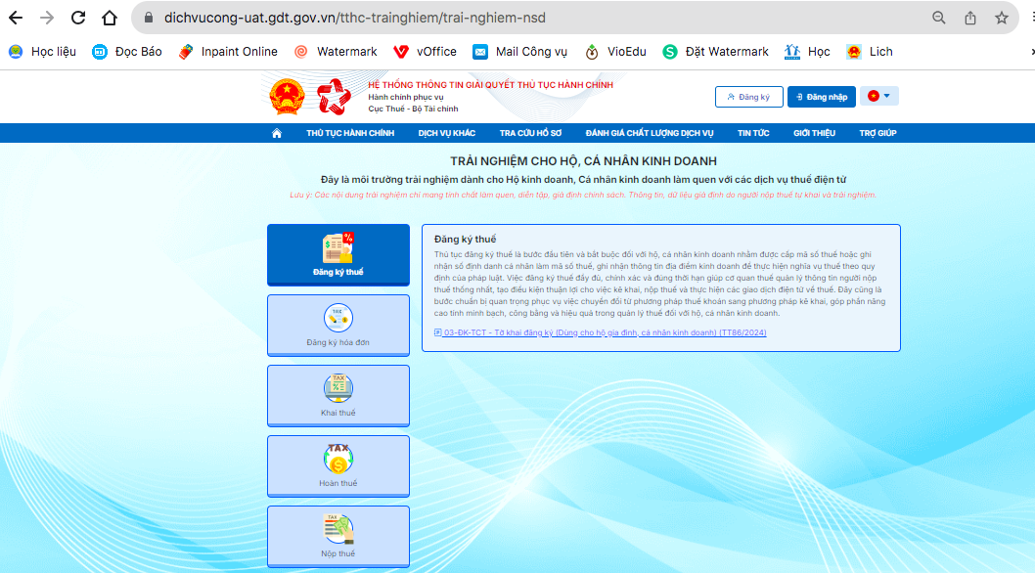
Task: Open the Dịch vụ khác menu
Action: 446,133
